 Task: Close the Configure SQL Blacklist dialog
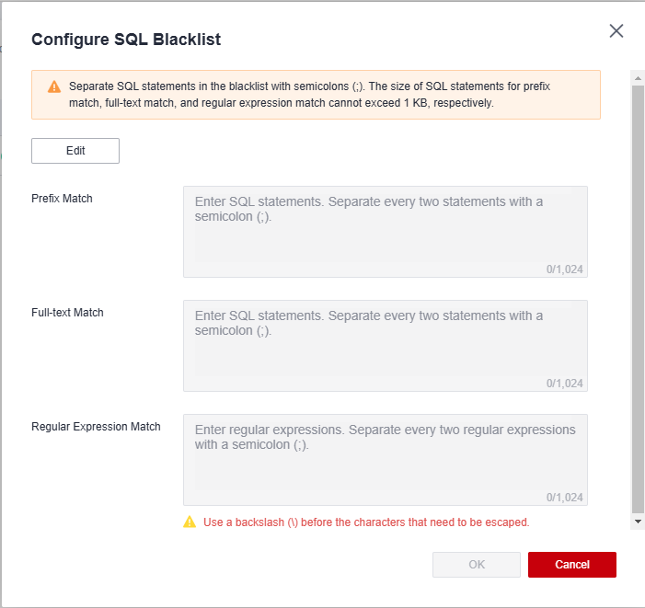coord(616,31)
